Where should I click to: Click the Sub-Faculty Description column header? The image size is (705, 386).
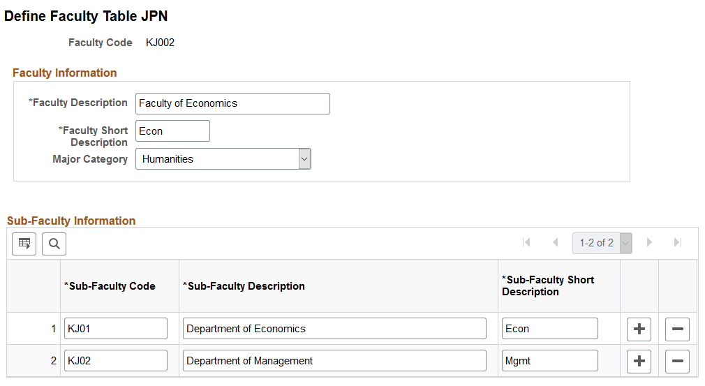244,286
